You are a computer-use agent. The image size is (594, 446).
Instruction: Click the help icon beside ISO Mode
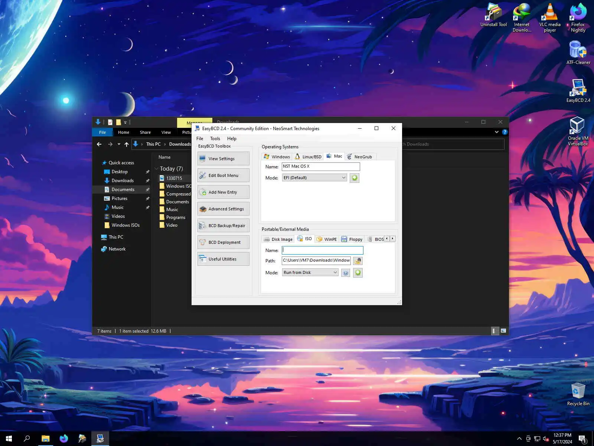[x=346, y=273]
